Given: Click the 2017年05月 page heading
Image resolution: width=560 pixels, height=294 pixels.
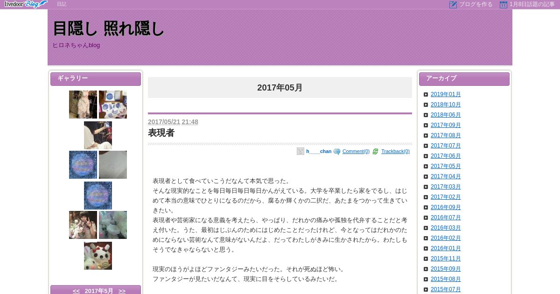Looking at the screenshot, I should point(280,87).
